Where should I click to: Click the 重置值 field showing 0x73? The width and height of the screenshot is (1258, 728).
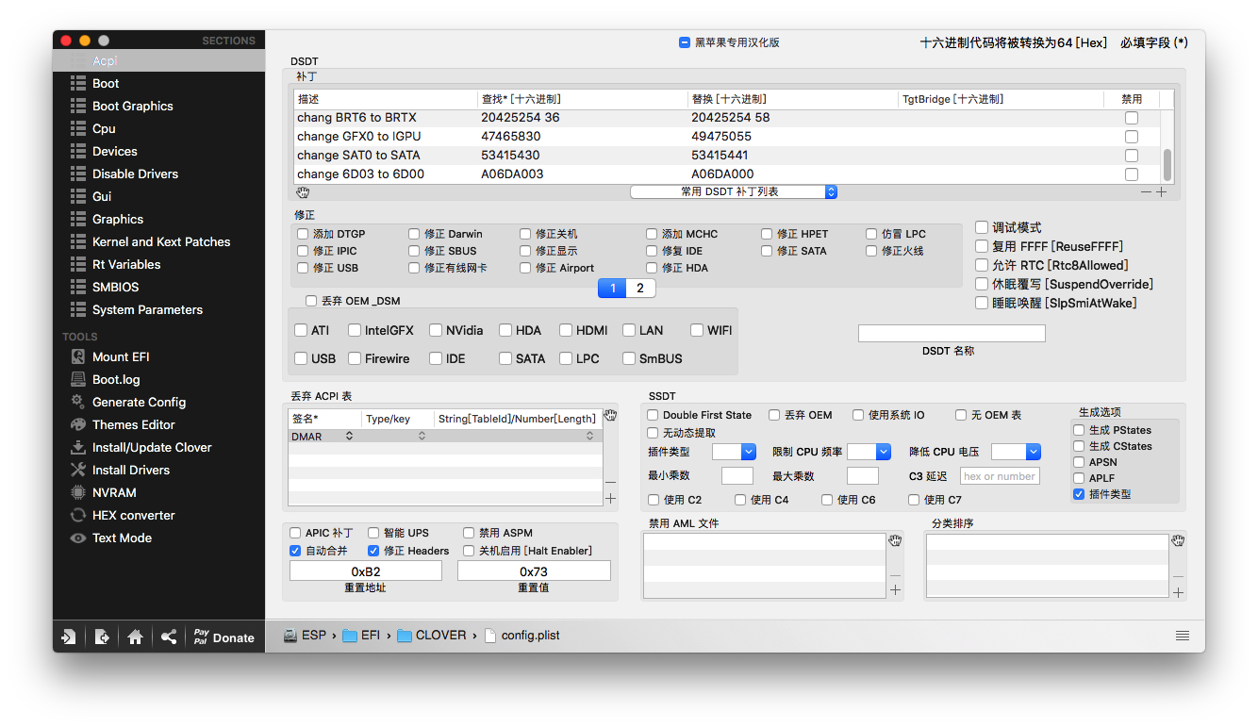coord(534,571)
